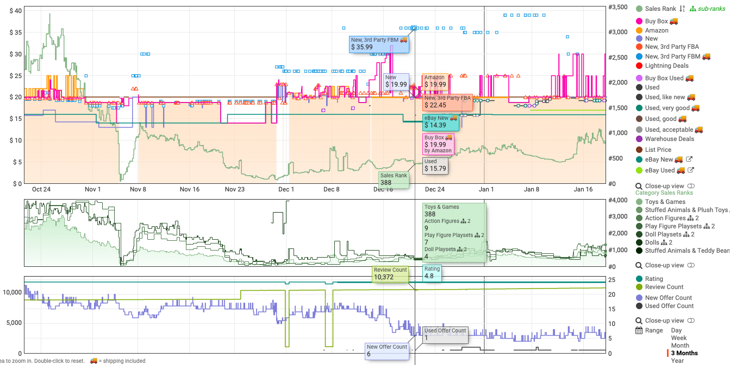730x365 pixels.
Task: Toggle close-up view switch above Range options
Action: pyautogui.click(x=691, y=321)
